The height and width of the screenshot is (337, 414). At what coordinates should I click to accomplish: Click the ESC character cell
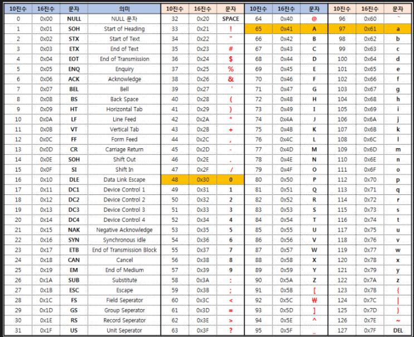tap(74, 290)
